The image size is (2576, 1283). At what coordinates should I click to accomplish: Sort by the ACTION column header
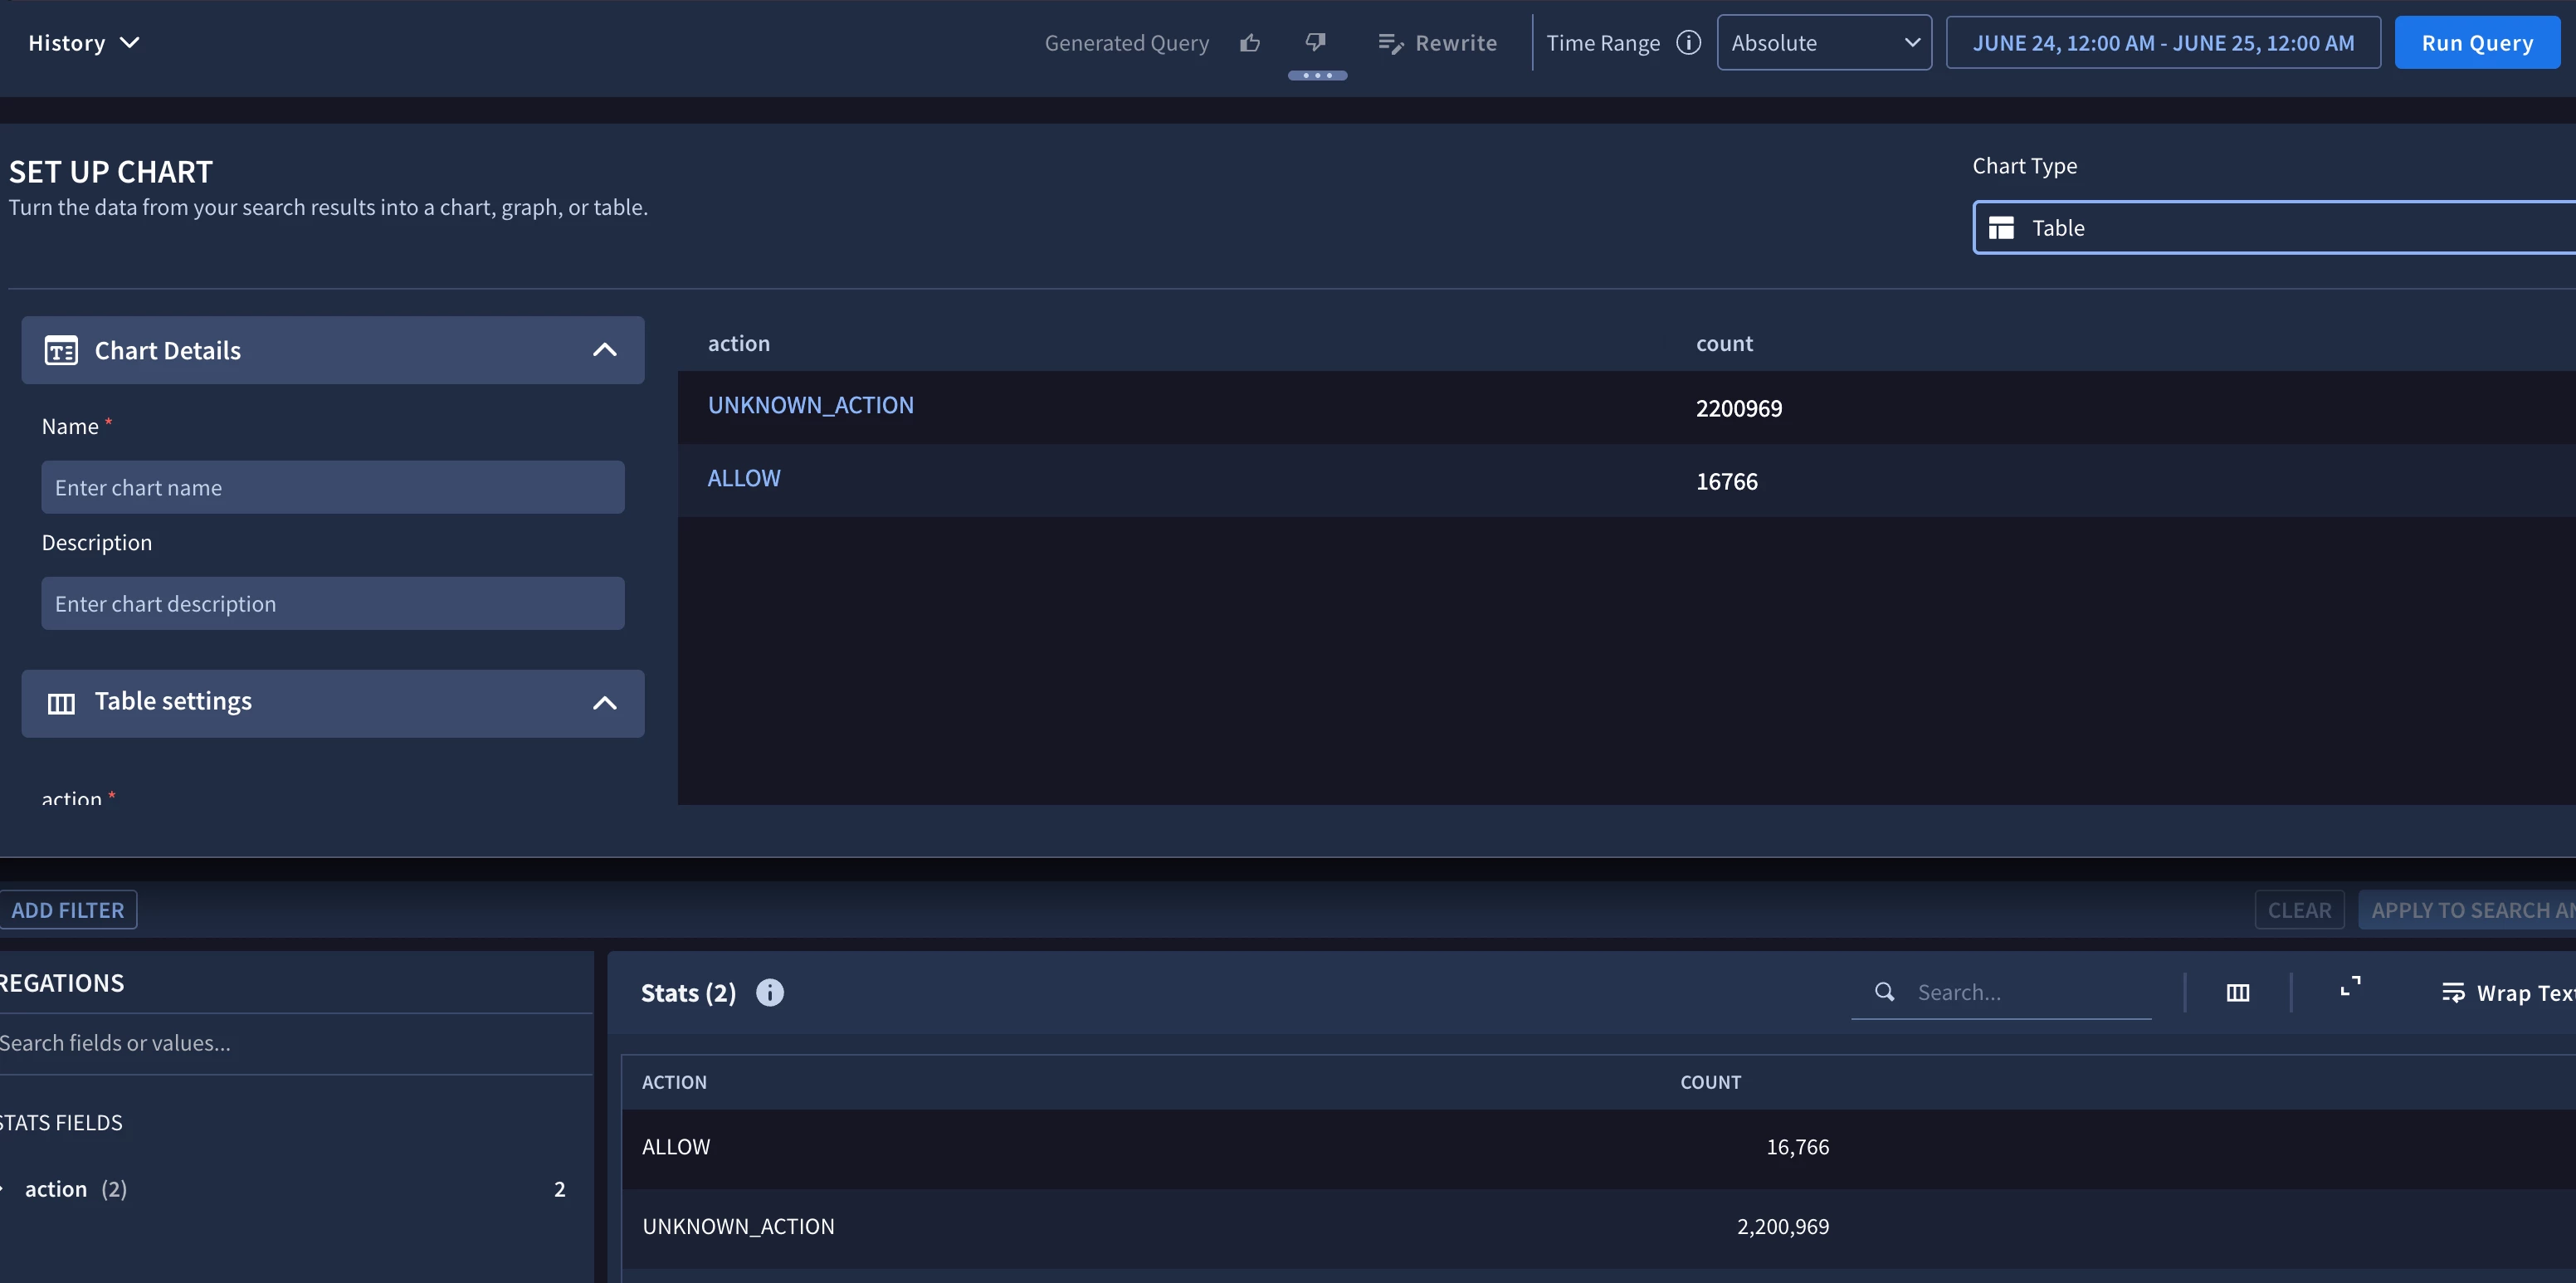[x=674, y=1082]
